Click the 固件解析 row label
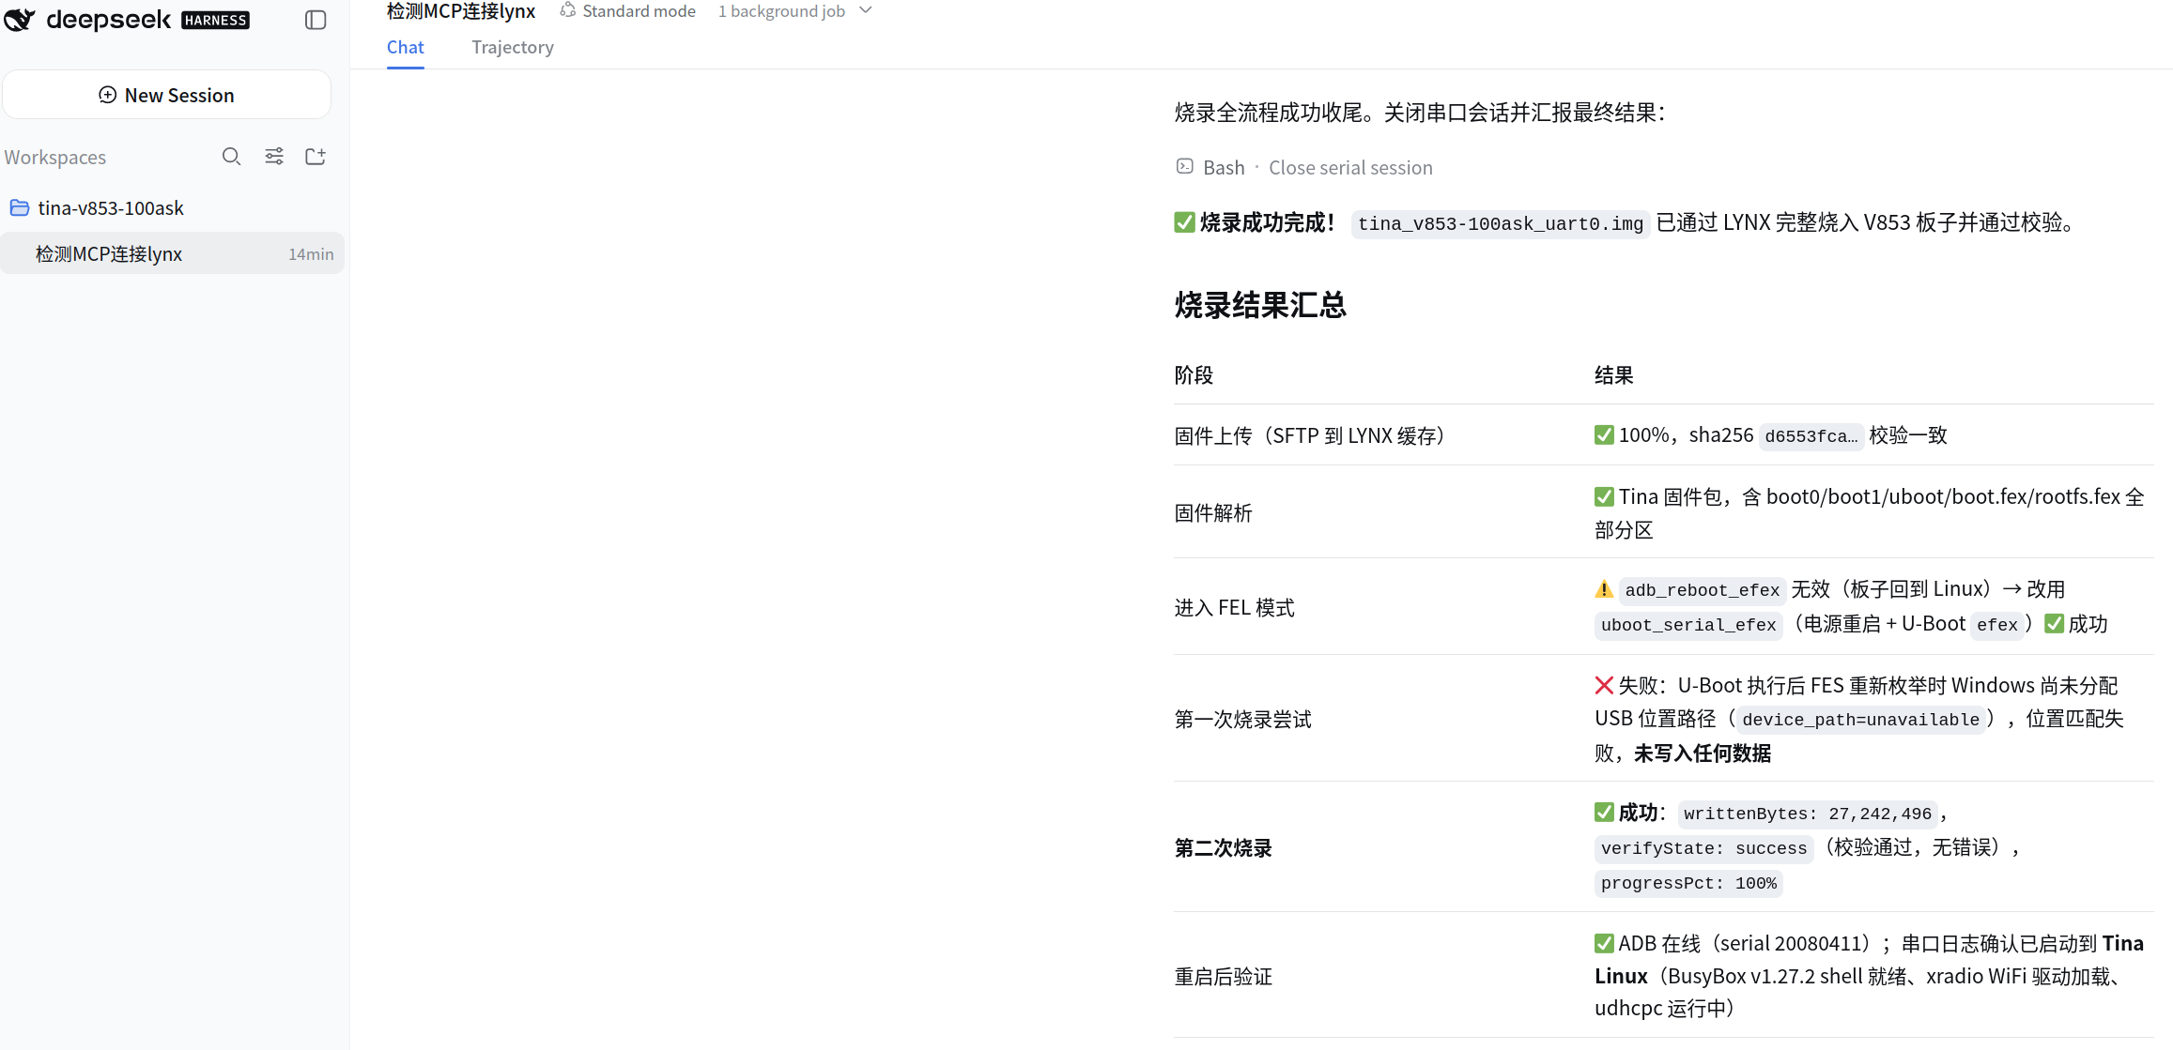 (x=1213, y=512)
